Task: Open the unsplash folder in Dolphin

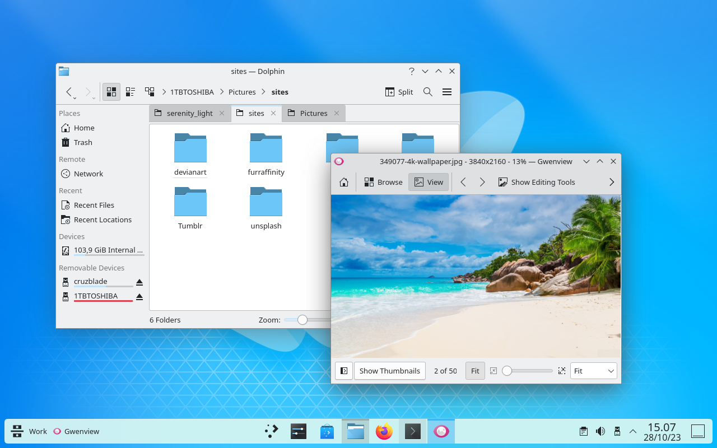Action: pos(266,207)
